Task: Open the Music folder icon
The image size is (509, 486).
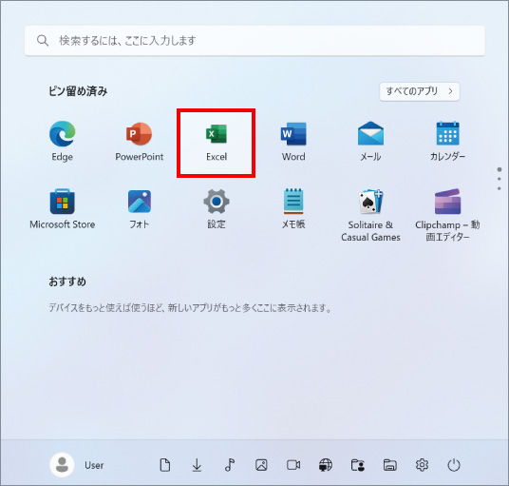Action: pos(229,465)
